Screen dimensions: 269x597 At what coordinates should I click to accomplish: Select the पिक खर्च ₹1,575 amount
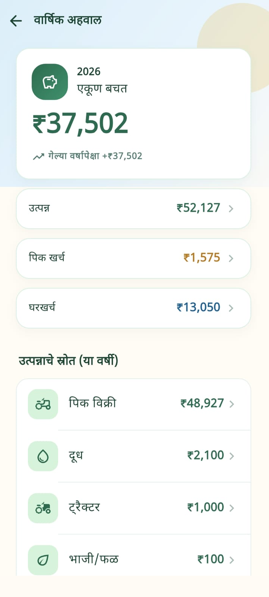(x=202, y=258)
